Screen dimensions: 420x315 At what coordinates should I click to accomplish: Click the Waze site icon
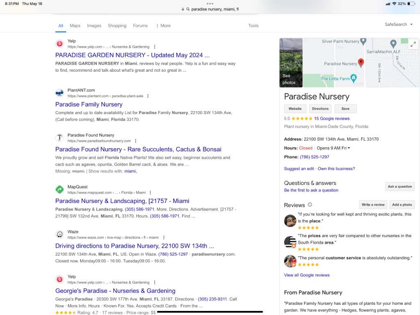60,234
